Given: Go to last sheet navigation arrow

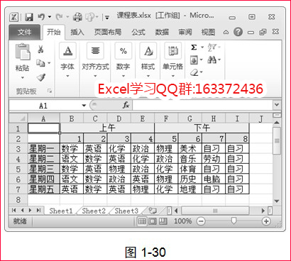Looking at the screenshot, I should pos(38,210).
